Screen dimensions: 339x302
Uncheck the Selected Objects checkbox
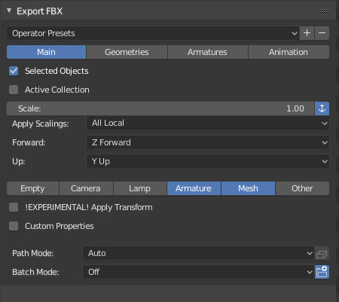14,71
